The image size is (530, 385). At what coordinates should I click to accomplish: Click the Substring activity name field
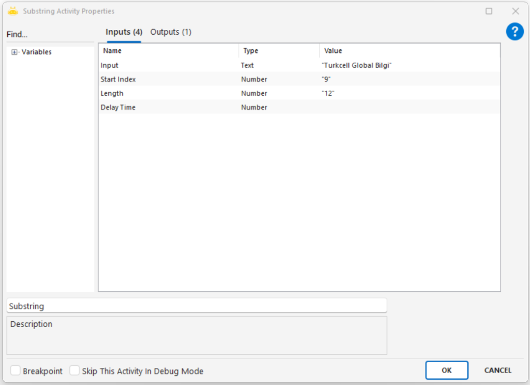pyautogui.click(x=196, y=306)
